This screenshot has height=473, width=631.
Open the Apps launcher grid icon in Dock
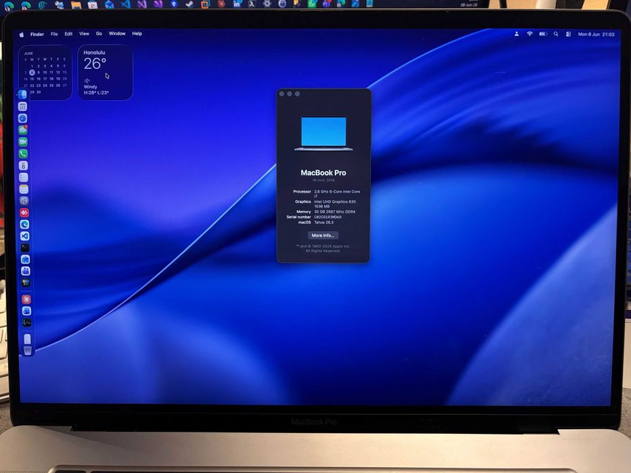click(x=22, y=107)
